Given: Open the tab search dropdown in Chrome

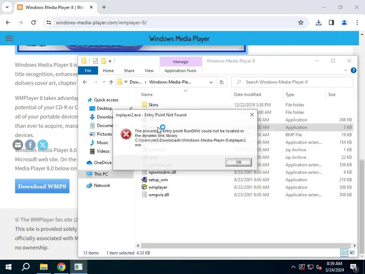Looking at the screenshot, I should click(x=7, y=7).
